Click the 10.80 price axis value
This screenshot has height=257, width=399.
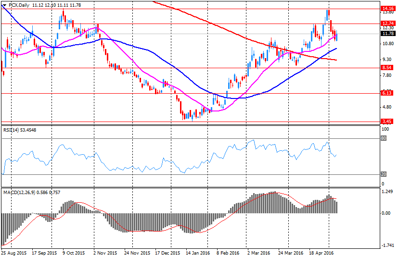click(387, 44)
